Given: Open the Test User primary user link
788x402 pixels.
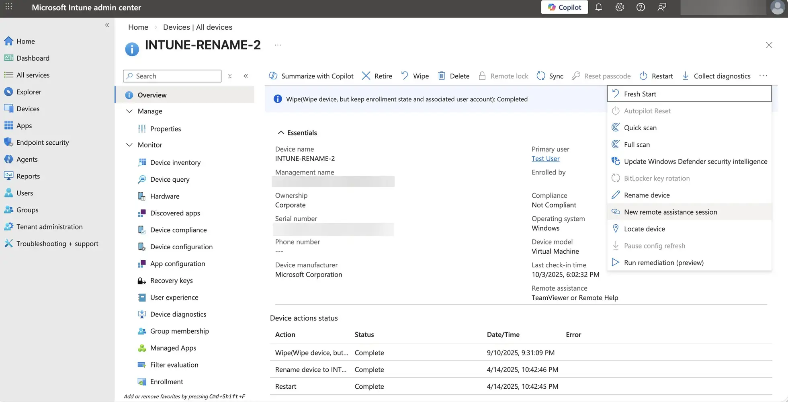Looking at the screenshot, I should pyautogui.click(x=545, y=158).
